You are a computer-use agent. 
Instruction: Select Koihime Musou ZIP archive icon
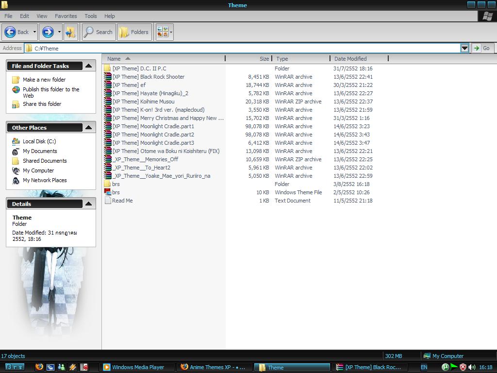[x=107, y=101]
